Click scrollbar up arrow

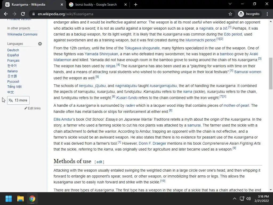tap(271, 21)
